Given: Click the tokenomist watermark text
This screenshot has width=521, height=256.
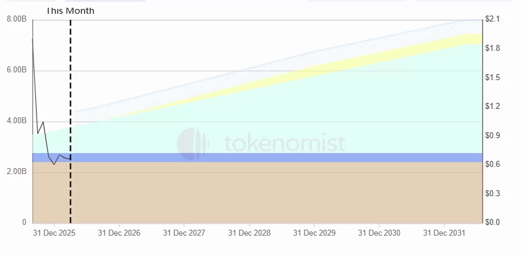Looking at the screenshot, I should (x=284, y=144).
